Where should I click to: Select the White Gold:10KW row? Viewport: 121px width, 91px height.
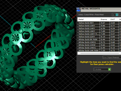point(99,45)
